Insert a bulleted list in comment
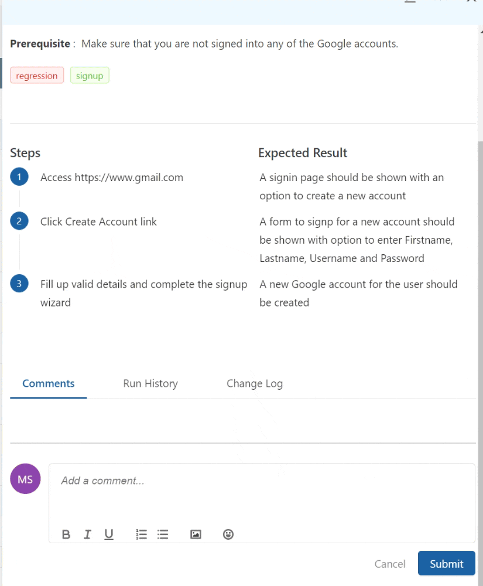 click(x=163, y=534)
